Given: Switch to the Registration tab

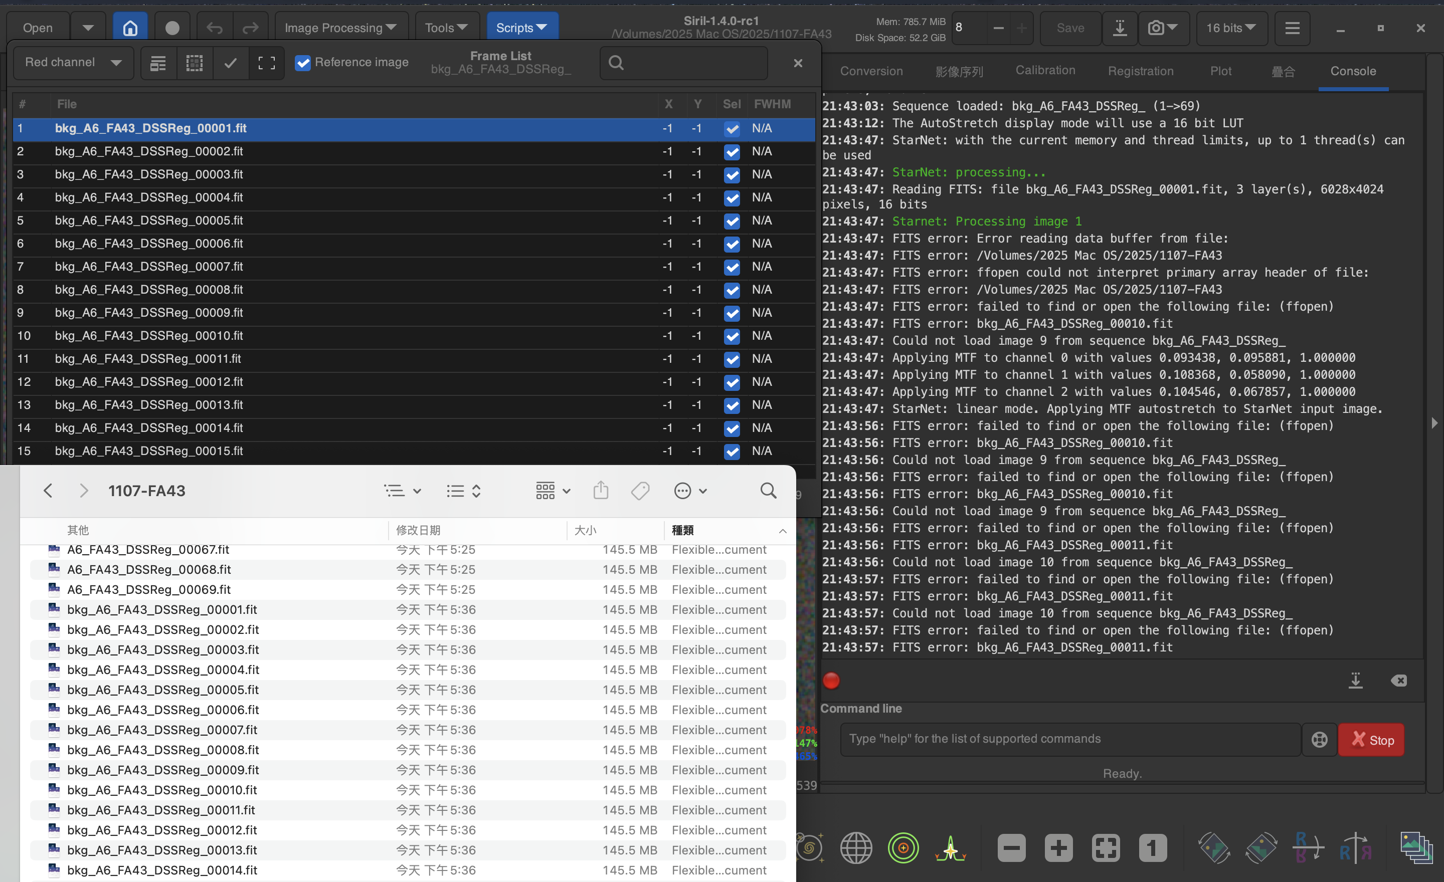Looking at the screenshot, I should pos(1140,71).
